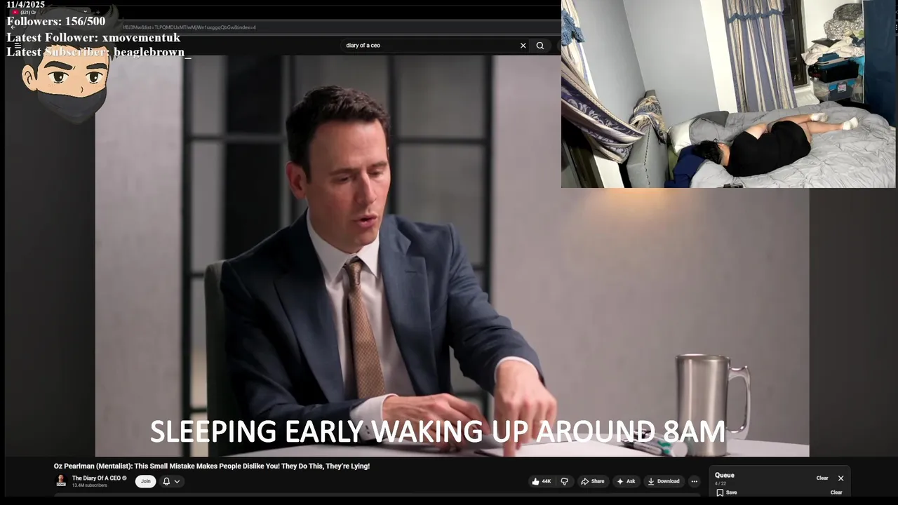Click the Oz Pearlman (Mentalist) video title
The width and height of the screenshot is (898, 505).
(212, 466)
